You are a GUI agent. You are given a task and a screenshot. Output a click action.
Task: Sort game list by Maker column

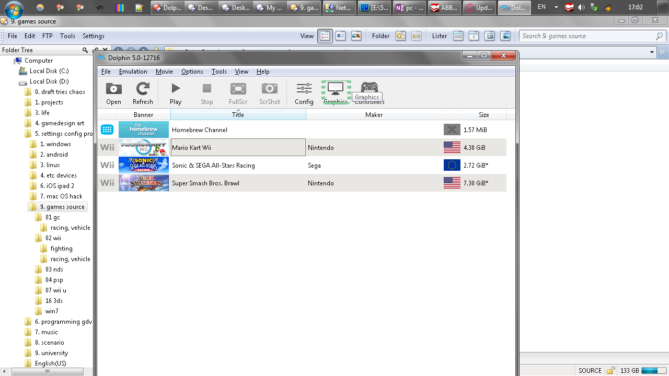(374, 115)
